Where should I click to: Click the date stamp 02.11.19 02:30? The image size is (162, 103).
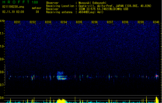(x=13, y=12)
